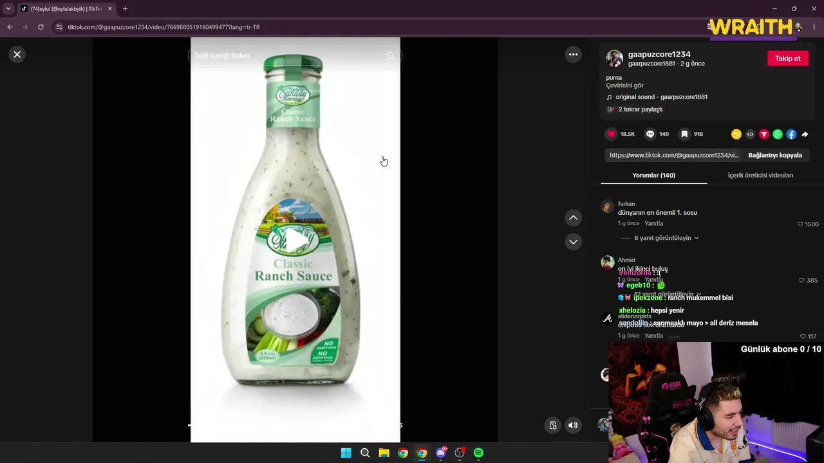Open comments via the speech bubble icon
824x463 pixels.
[x=650, y=134]
